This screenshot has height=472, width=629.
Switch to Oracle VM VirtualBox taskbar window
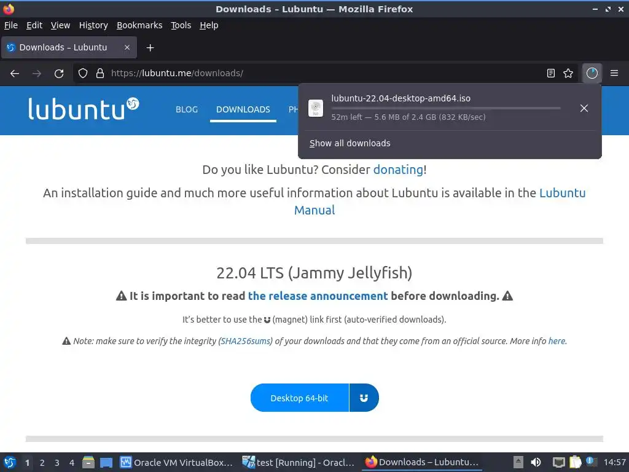point(176,462)
